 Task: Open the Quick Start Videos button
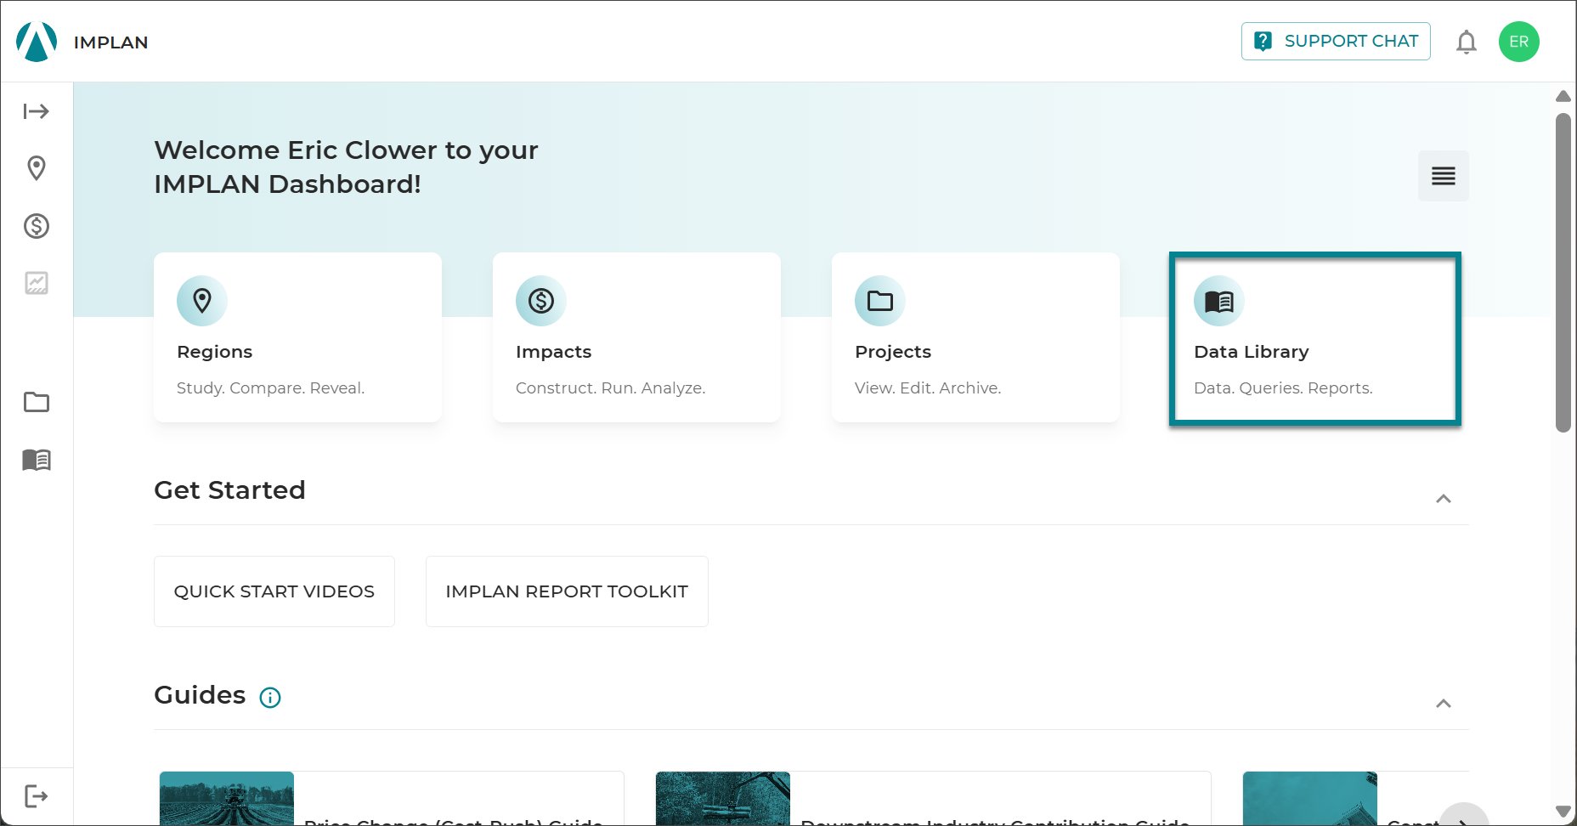point(274,591)
